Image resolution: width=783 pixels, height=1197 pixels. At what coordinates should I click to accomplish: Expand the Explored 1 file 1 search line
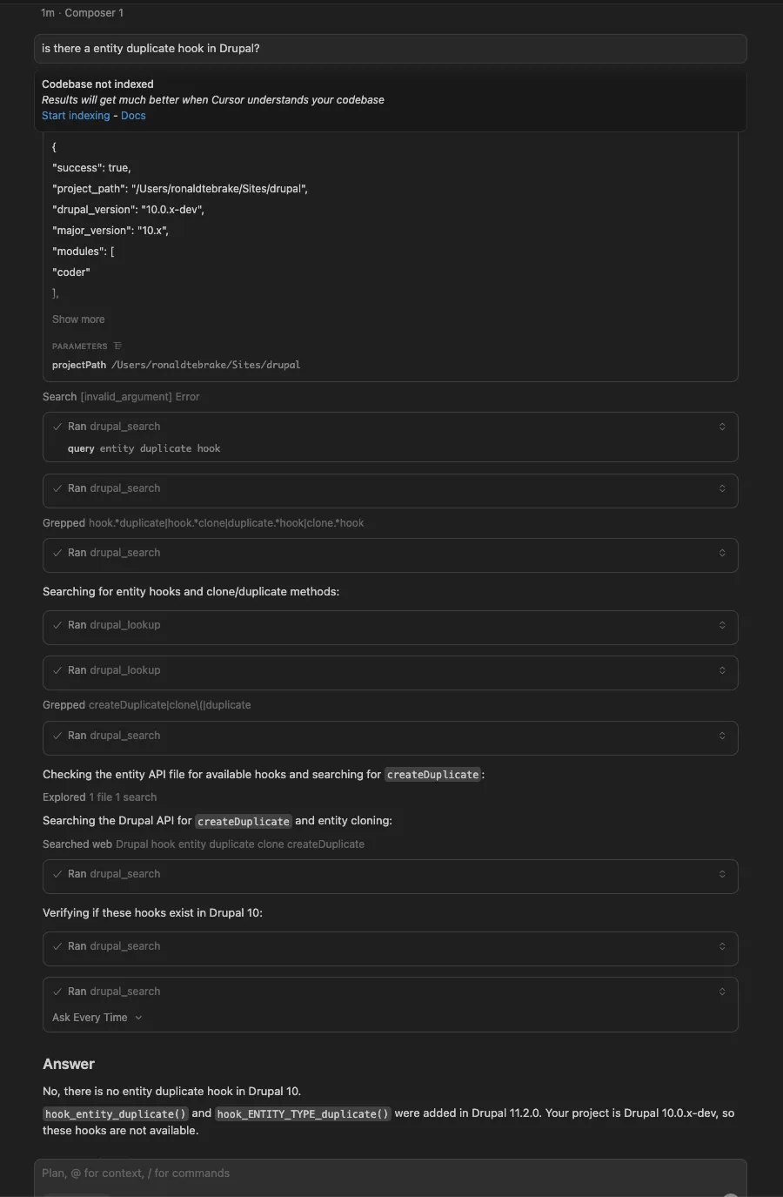click(100, 797)
